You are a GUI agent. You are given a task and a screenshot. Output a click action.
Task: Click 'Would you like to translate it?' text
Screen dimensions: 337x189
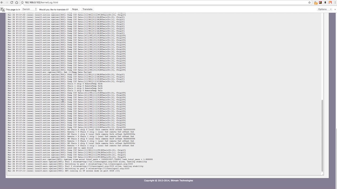pos(54,9)
